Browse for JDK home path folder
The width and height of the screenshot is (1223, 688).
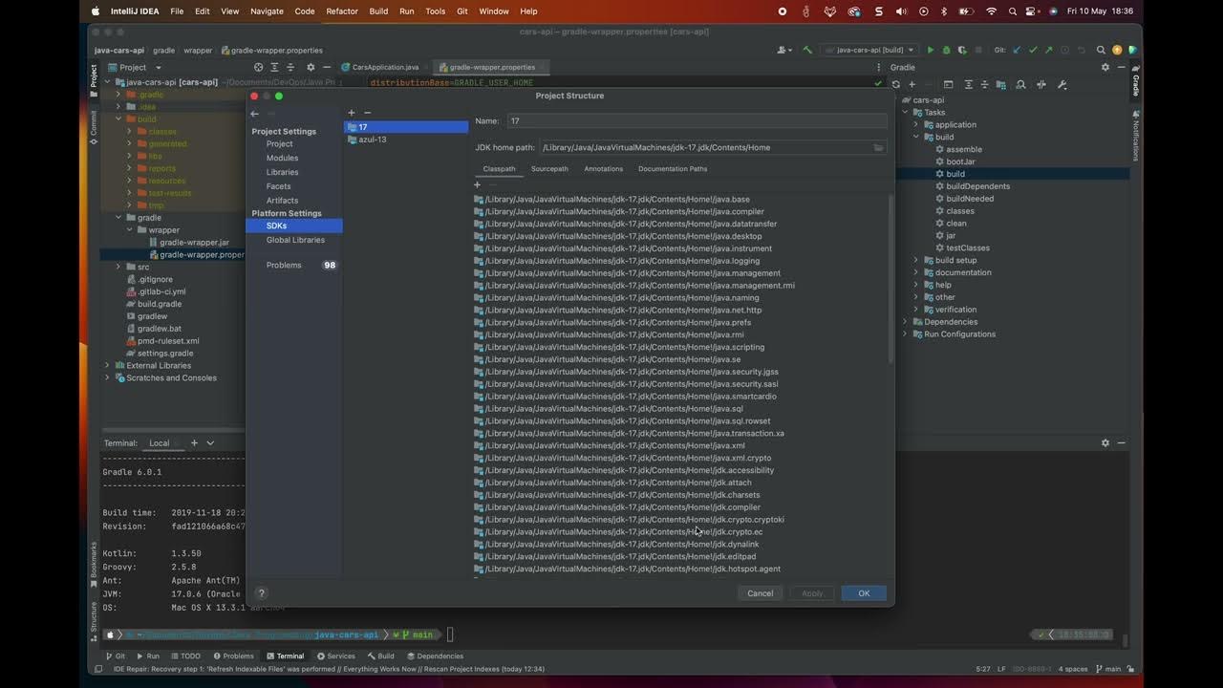pos(878,147)
